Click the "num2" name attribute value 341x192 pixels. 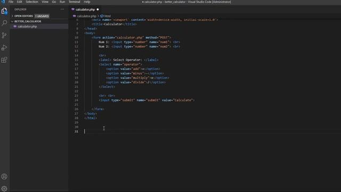tap(164, 46)
